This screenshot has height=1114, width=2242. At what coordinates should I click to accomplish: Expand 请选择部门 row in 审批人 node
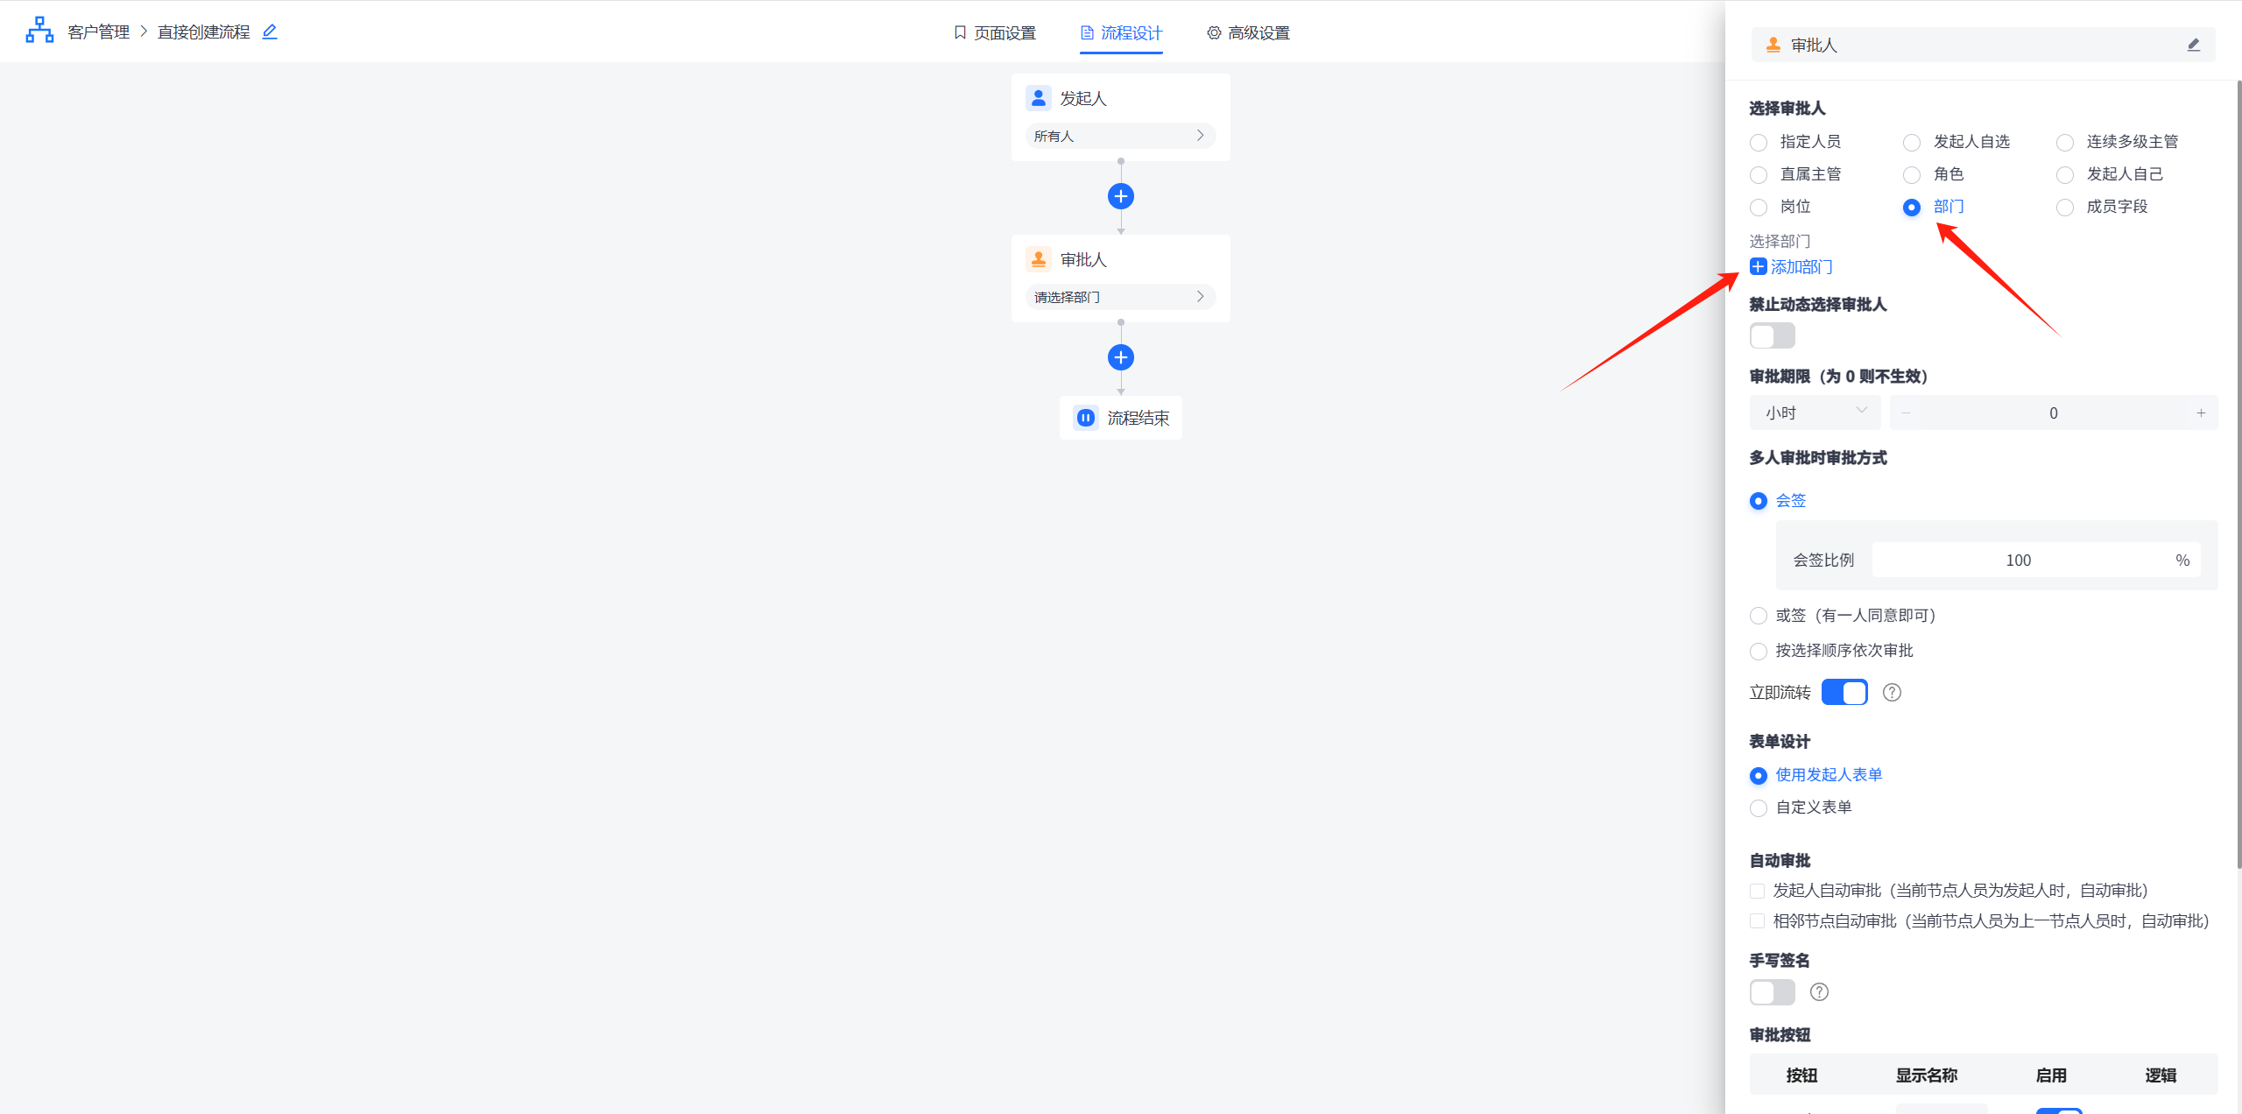(1120, 297)
